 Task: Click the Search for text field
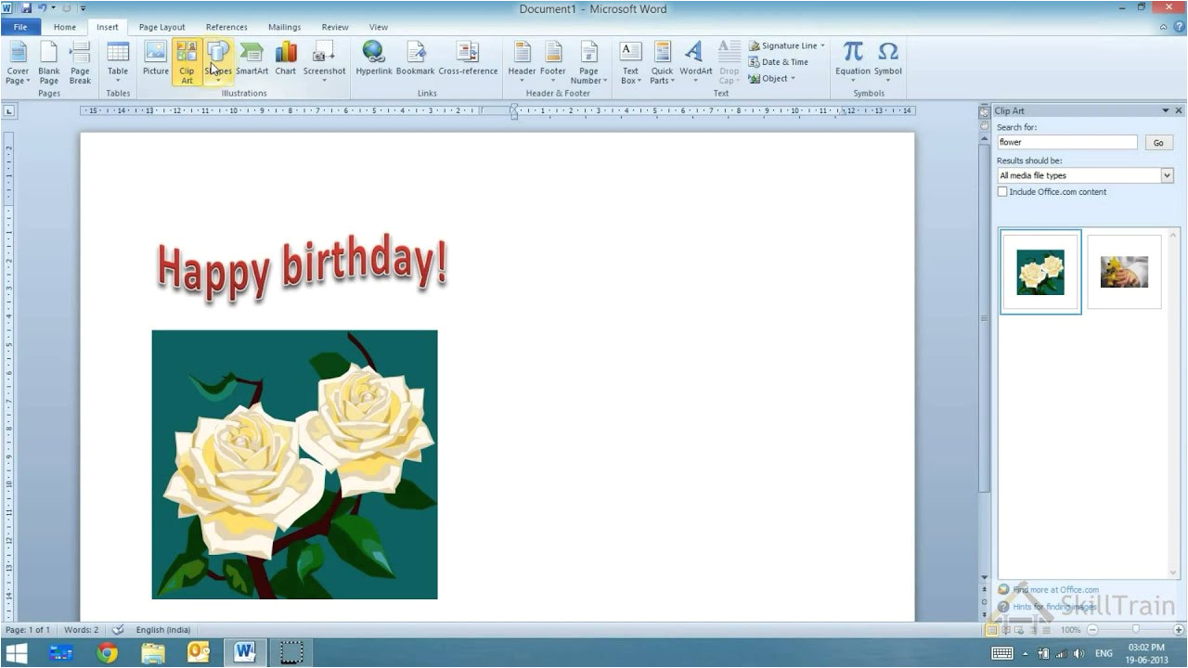(1066, 142)
